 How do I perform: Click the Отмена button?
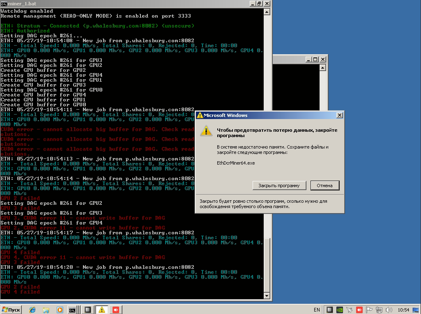pyautogui.click(x=324, y=186)
